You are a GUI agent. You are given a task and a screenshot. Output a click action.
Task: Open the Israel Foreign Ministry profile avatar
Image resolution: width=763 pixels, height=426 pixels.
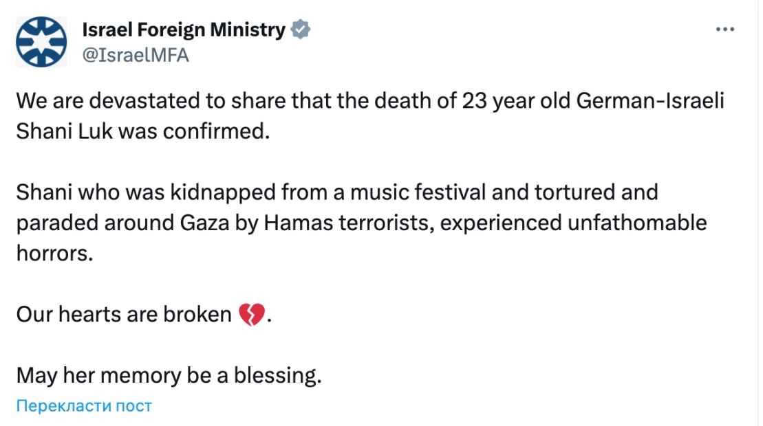point(41,42)
